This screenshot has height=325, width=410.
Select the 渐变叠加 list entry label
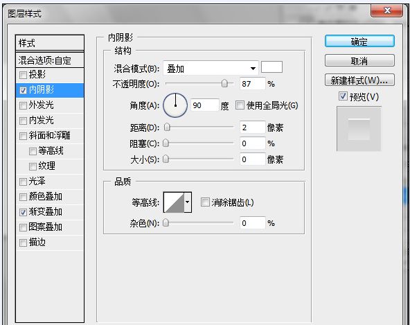46,211
